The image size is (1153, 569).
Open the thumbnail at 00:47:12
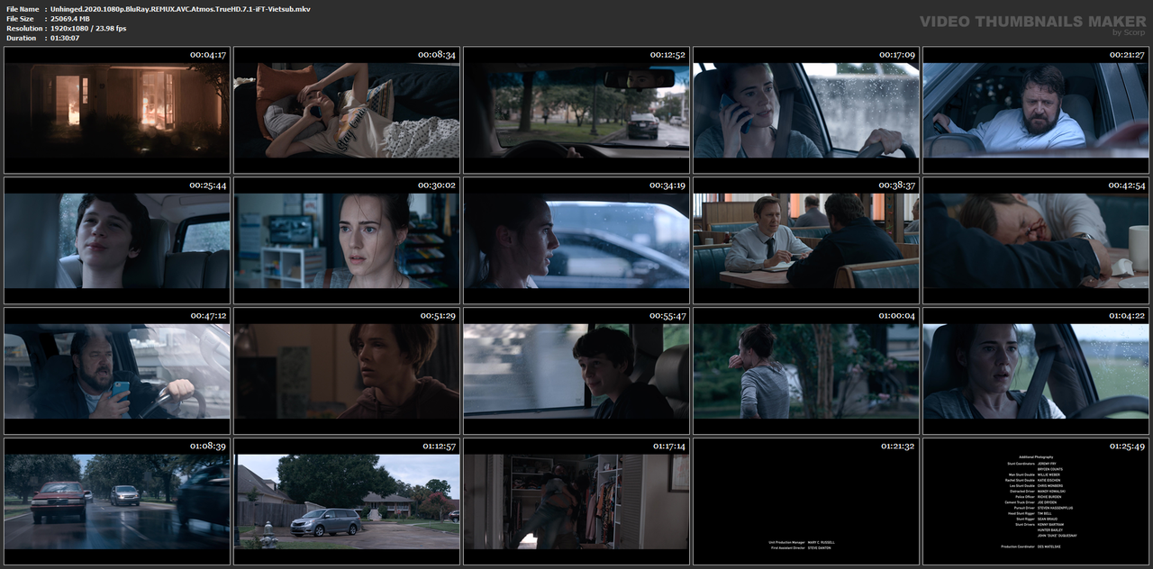116,371
